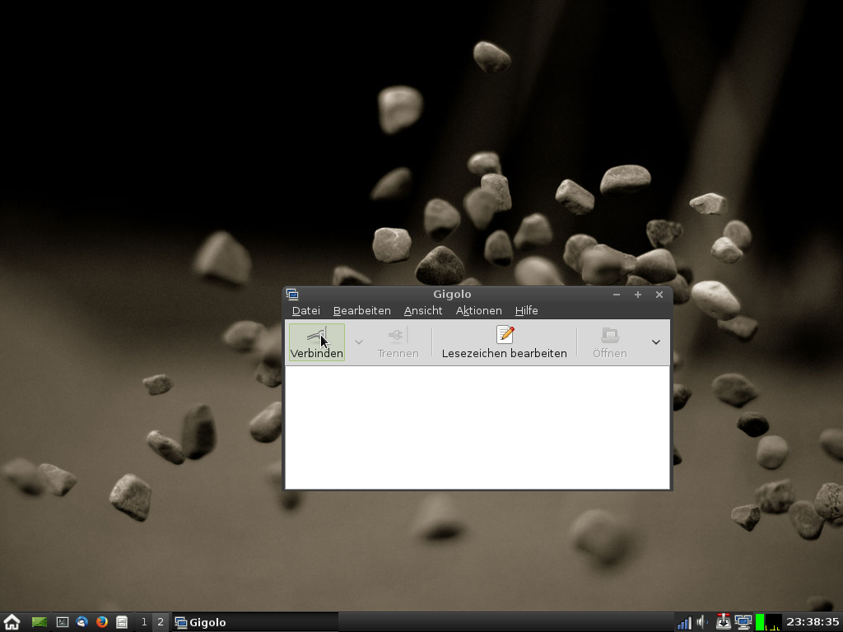Image resolution: width=843 pixels, height=632 pixels.
Task: Open the volume speaker tray icon
Action: (x=702, y=622)
